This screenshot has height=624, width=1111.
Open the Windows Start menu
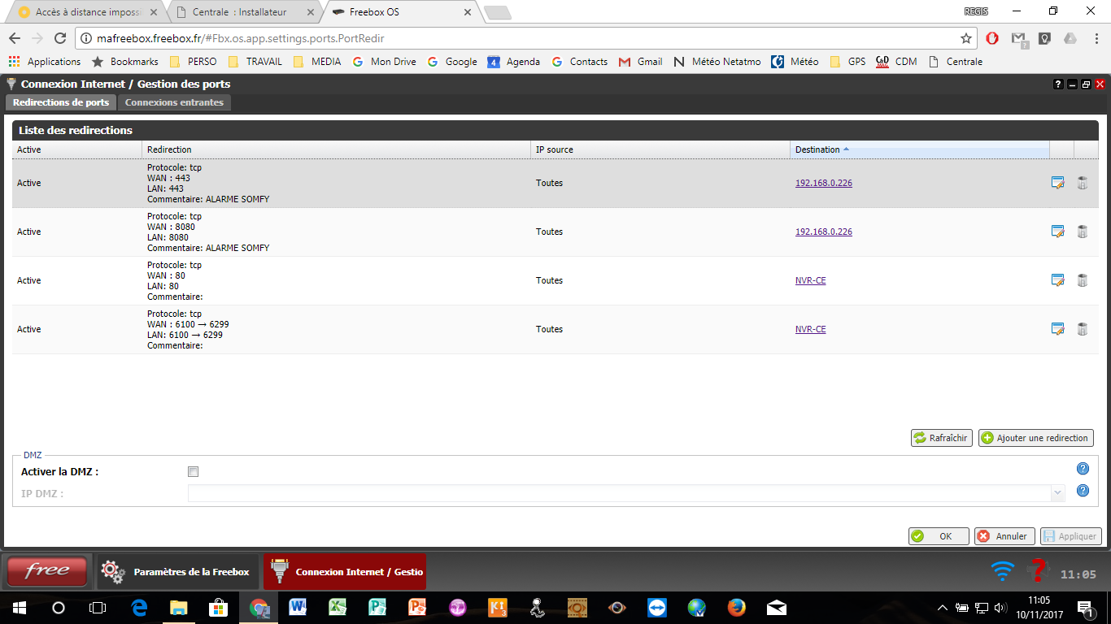pos(19,607)
